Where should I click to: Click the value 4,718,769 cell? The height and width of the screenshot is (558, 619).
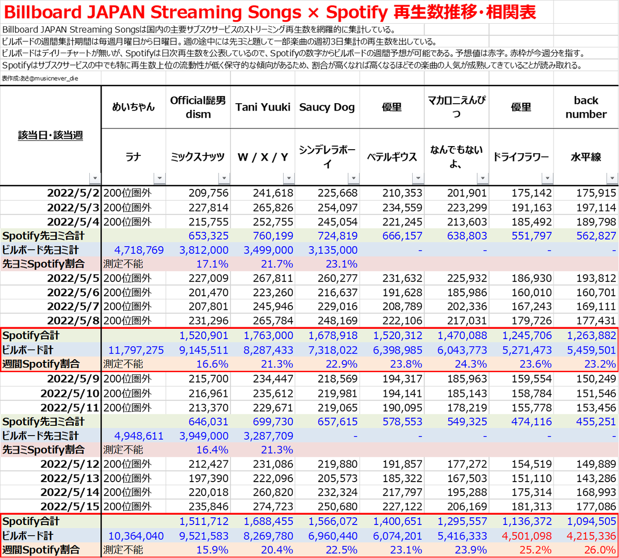click(x=134, y=250)
